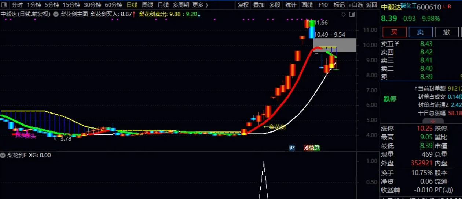The width and height of the screenshot is (462, 199).
Task: Toggle the side panel icon beside the diamond
Action: (352, 14)
